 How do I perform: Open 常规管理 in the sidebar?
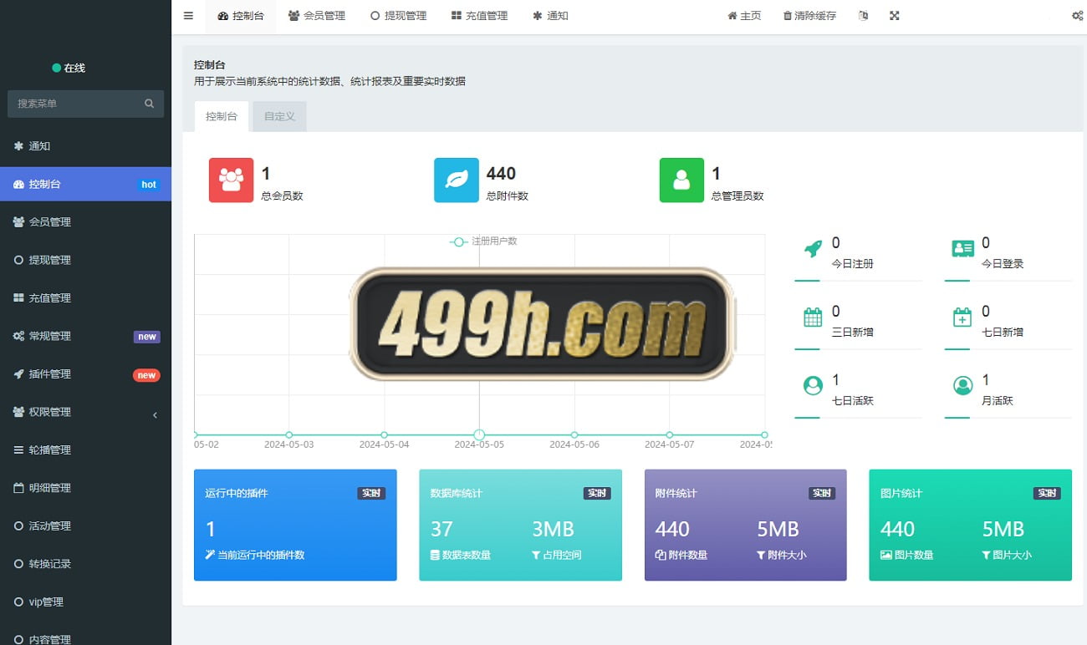(85, 336)
